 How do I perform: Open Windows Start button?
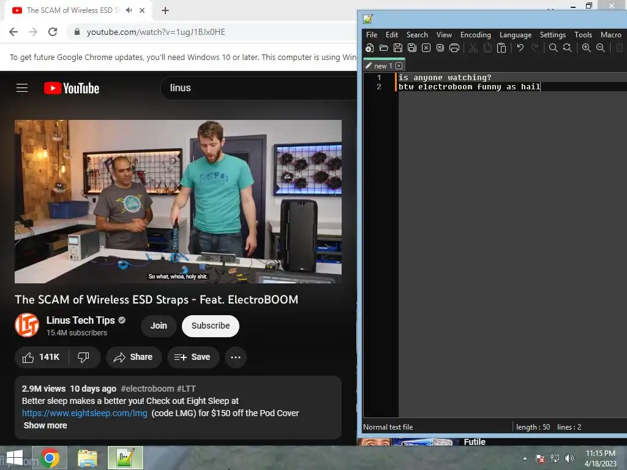coord(15,458)
